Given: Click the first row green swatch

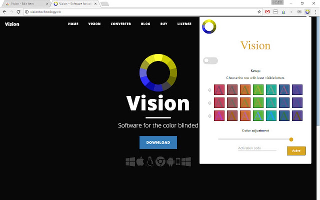Looking at the screenshot, I should click(258, 90).
